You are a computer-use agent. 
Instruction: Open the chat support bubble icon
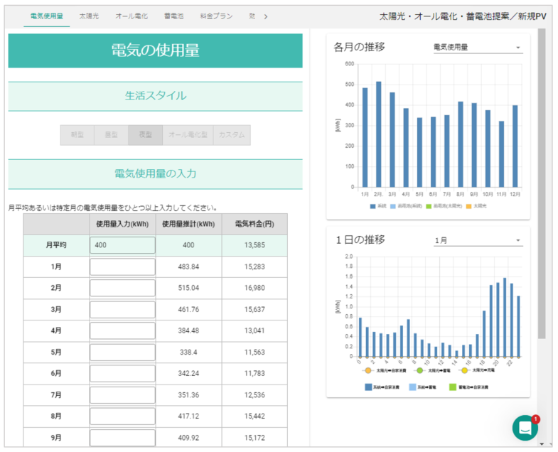pos(525,428)
